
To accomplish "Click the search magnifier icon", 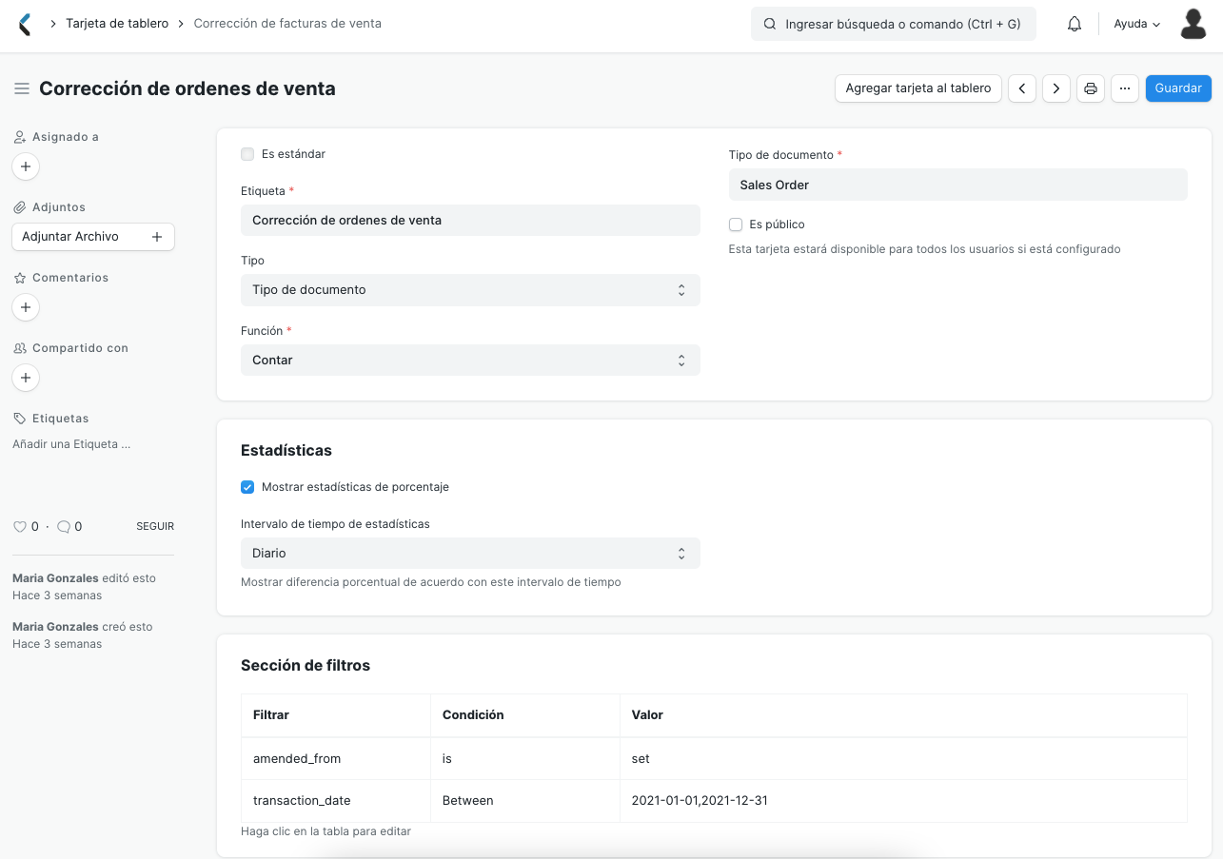I will [x=770, y=24].
